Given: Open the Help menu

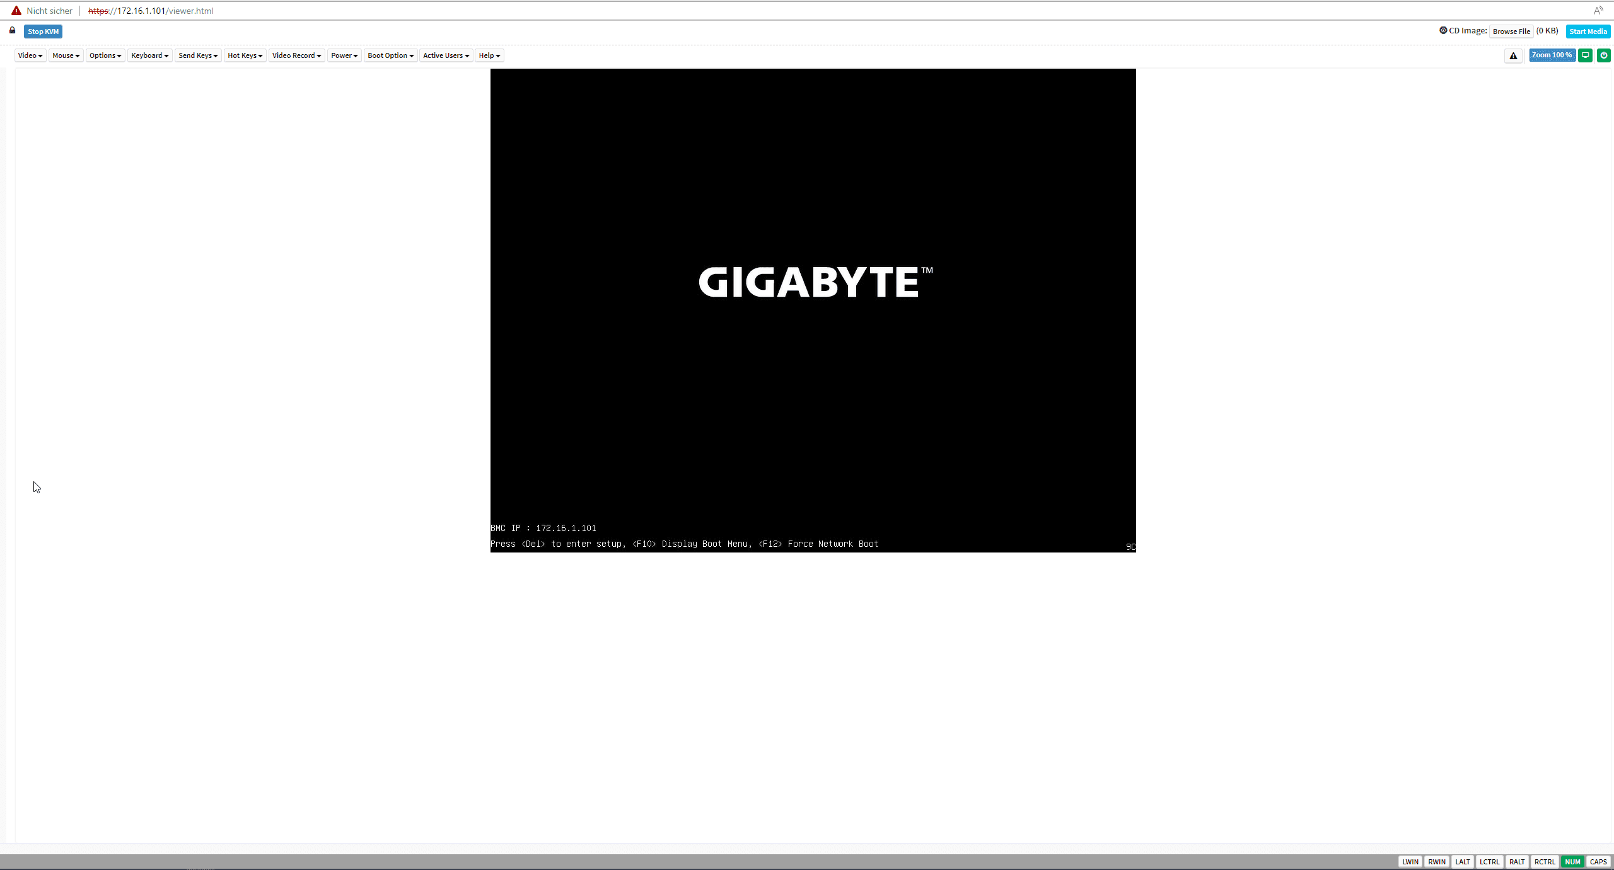Looking at the screenshot, I should coord(489,55).
